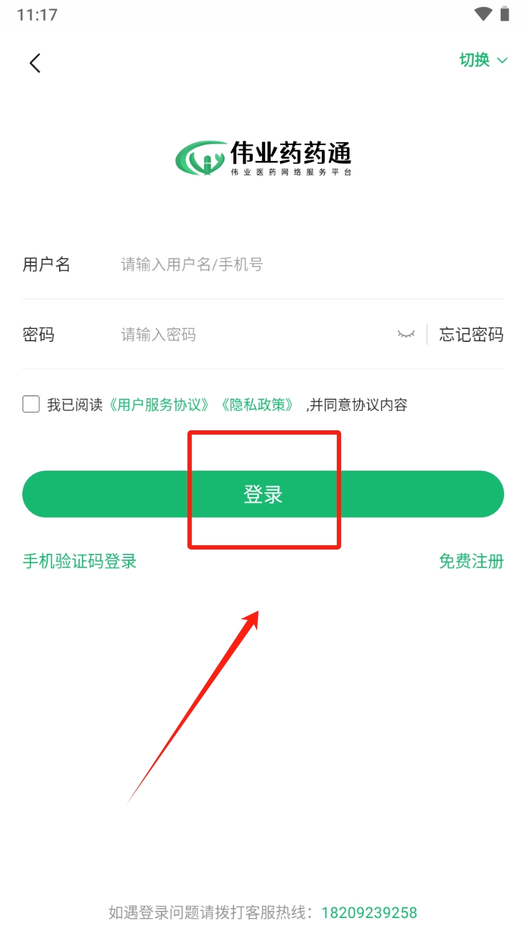Tap the 伟业药药通 title text
This screenshot has height=936, width=525.
[291, 152]
